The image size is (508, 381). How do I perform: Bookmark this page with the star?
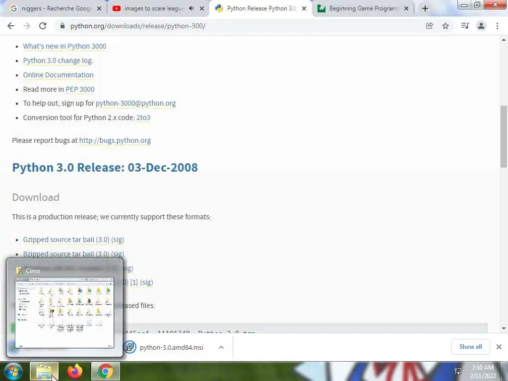click(445, 26)
